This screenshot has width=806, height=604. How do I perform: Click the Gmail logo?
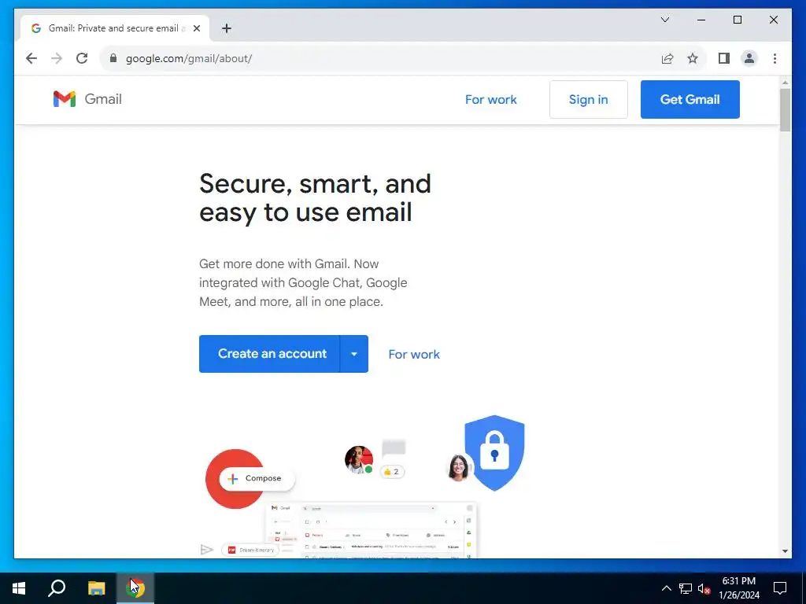pyautogui.click(x=87, y=98)
